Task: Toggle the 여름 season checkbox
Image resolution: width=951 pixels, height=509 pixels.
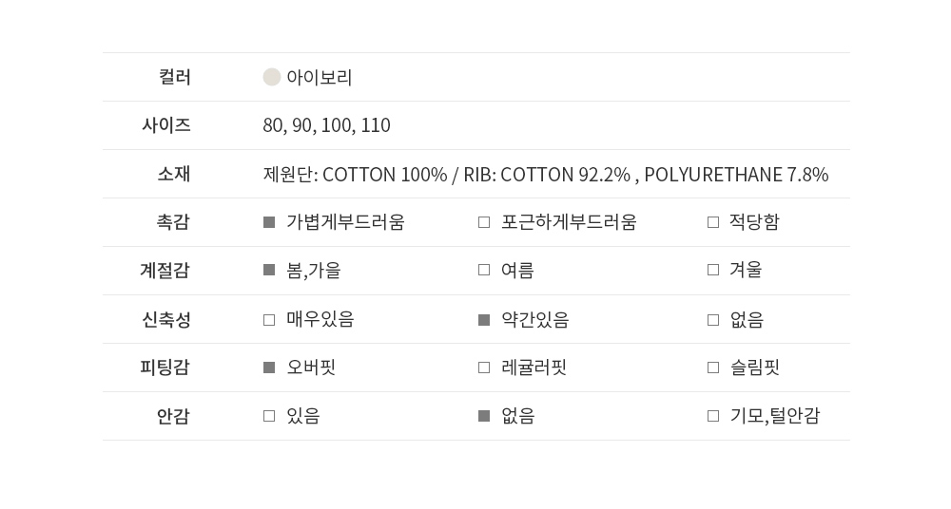Action: point(484,271)
